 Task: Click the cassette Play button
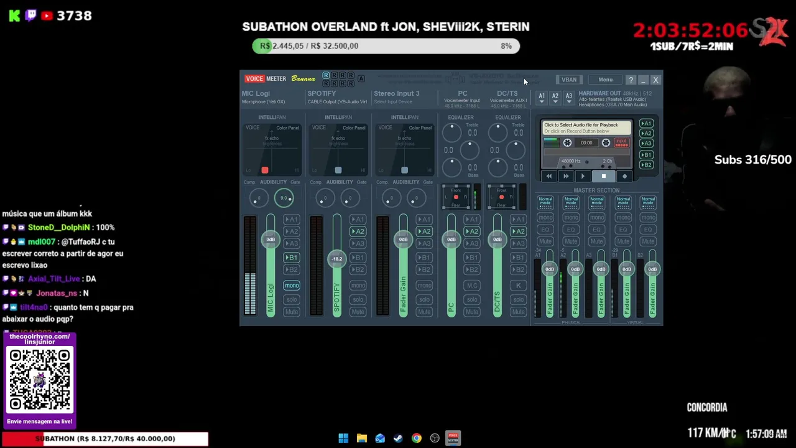coord(583,177)
